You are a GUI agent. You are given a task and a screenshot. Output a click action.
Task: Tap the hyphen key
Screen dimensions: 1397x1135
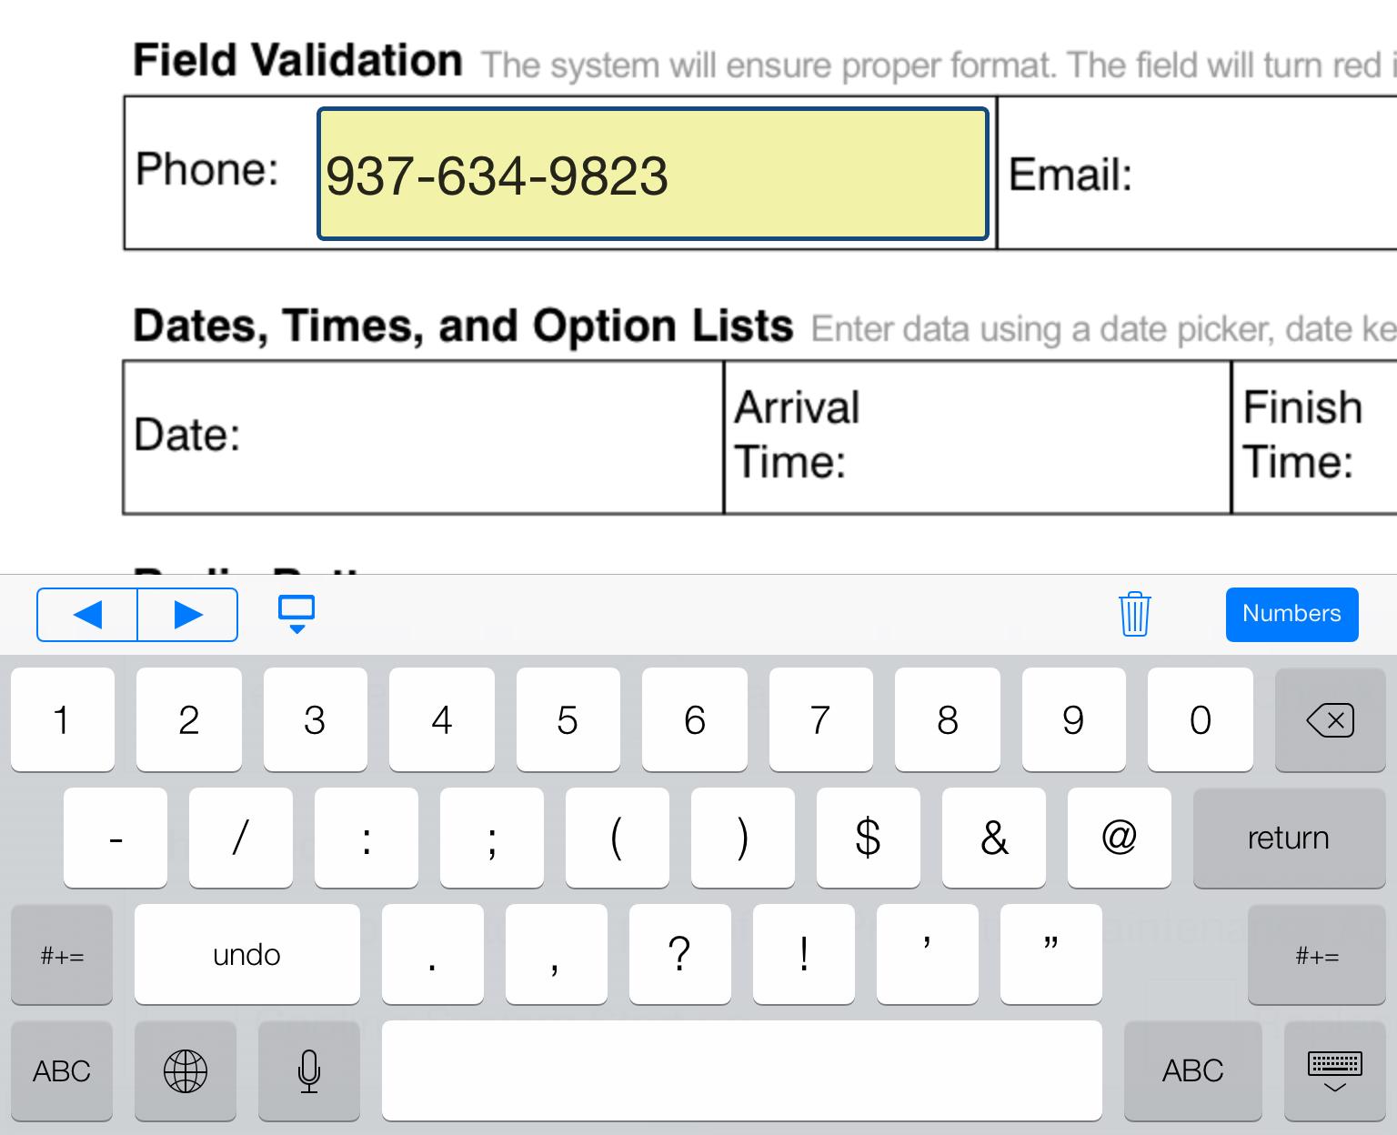coord(116,838)
